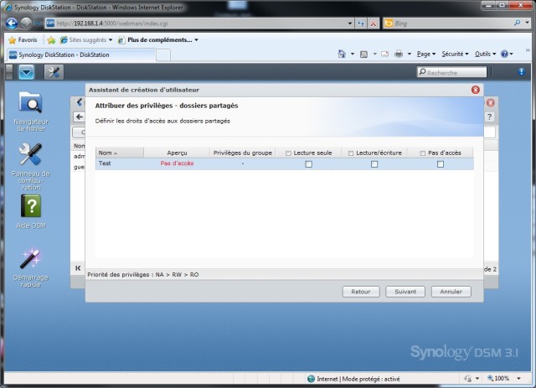Click the Privilèges du groupe column header
Screen dimensions: 536x388
point(242,153)
